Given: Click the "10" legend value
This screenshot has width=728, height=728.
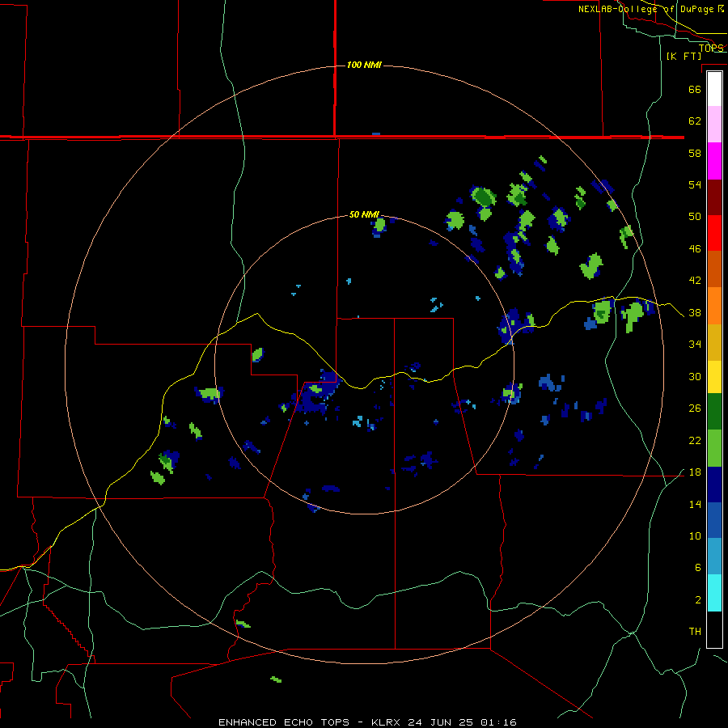Looking at the screenshot, I should click(695, 535).
